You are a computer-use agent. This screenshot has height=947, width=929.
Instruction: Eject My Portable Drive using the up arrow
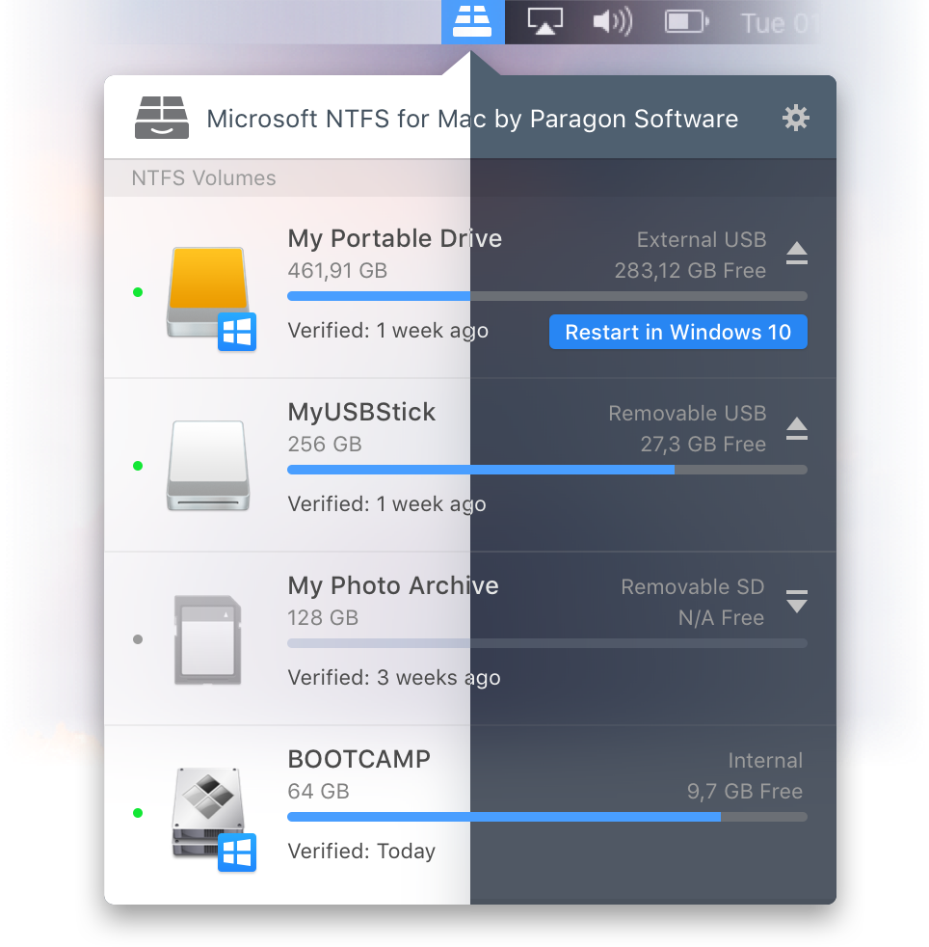point(797,253)
